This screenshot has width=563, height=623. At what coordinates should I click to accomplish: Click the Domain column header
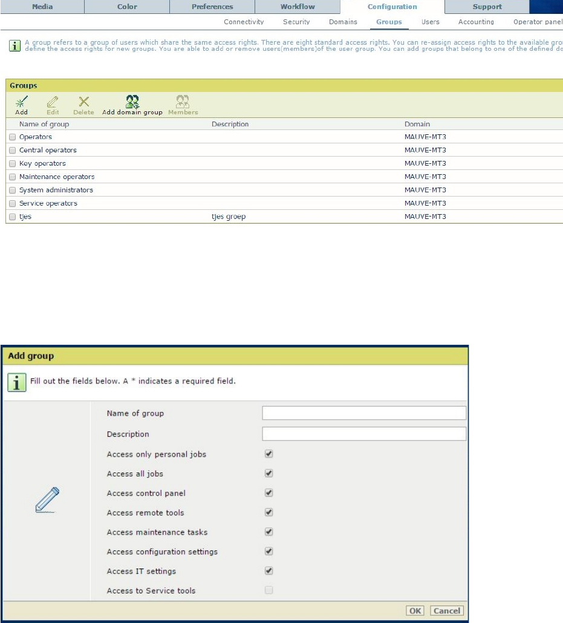417,124
